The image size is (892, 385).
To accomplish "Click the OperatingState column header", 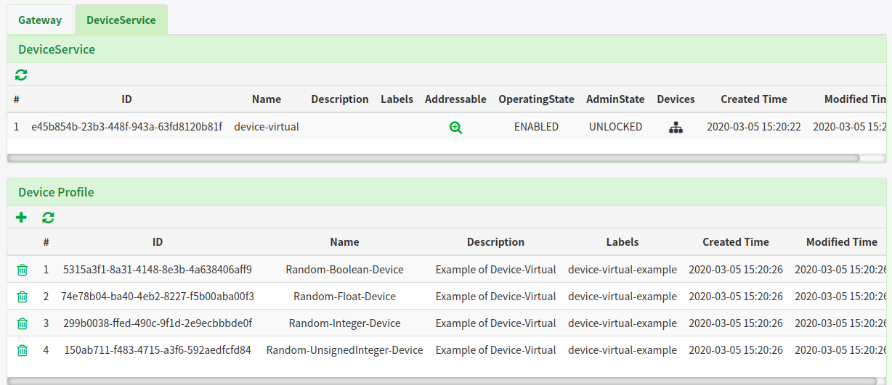I will (x=536, y=99).
